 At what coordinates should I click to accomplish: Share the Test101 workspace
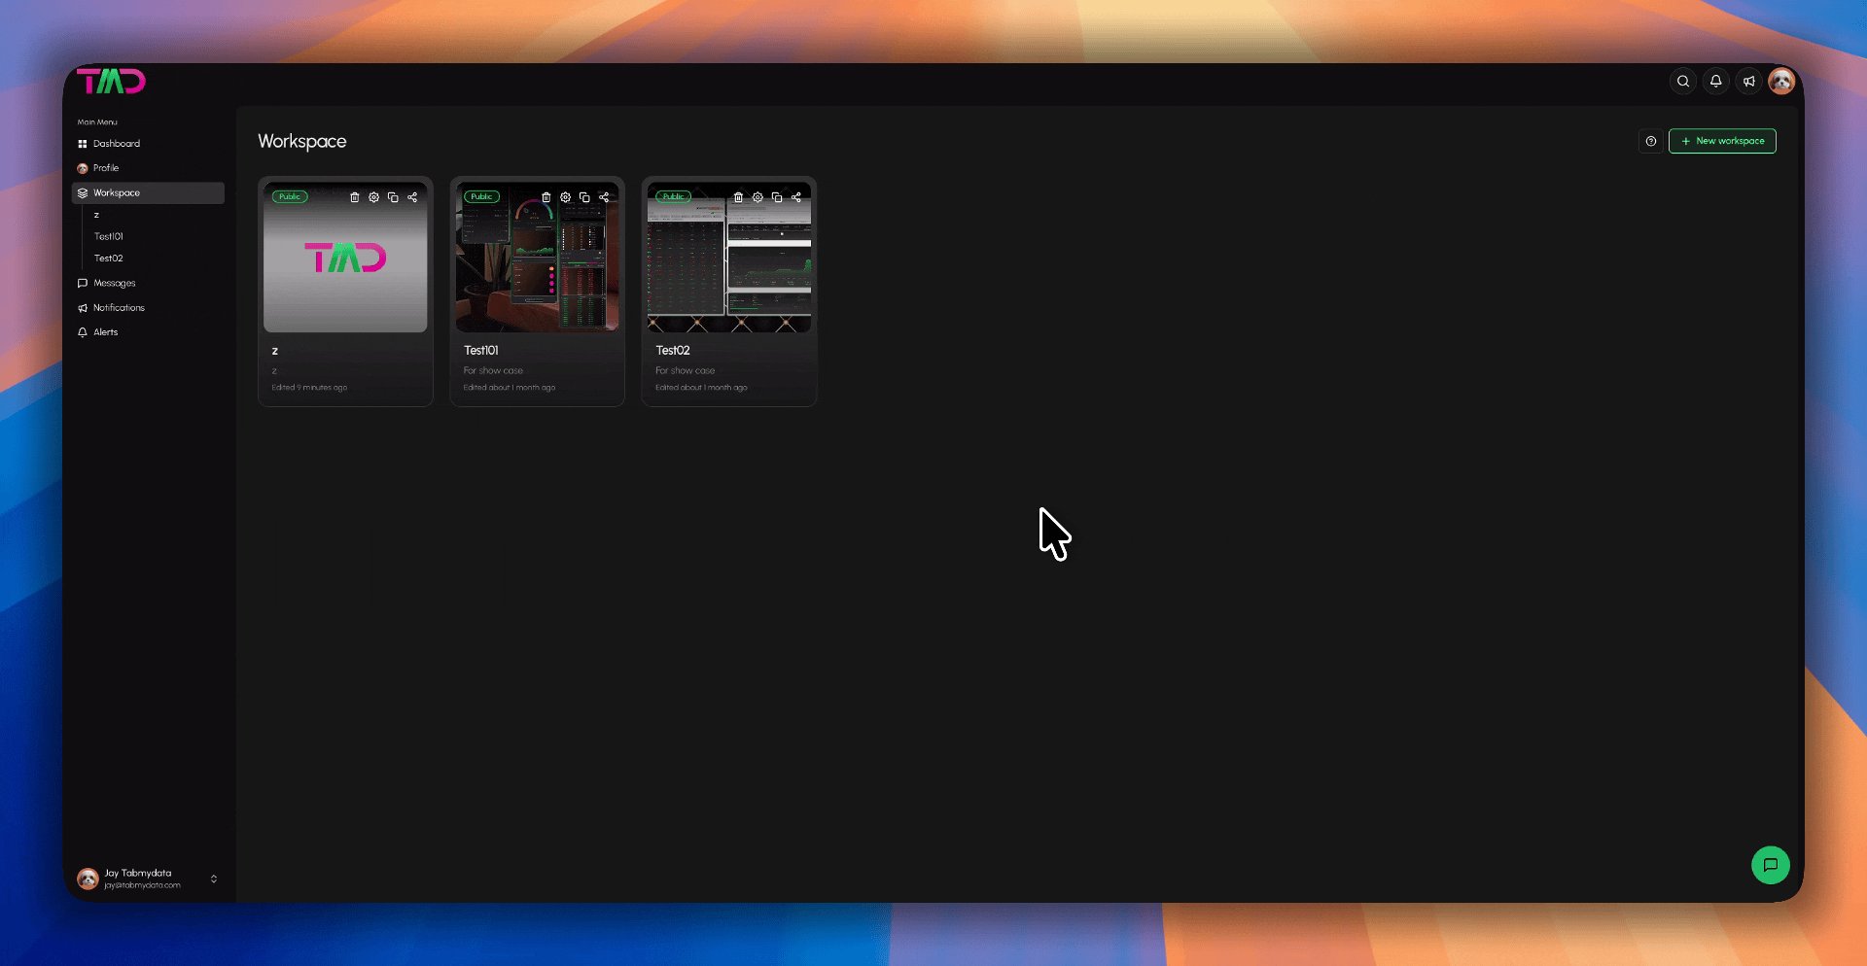coord(604,197)
